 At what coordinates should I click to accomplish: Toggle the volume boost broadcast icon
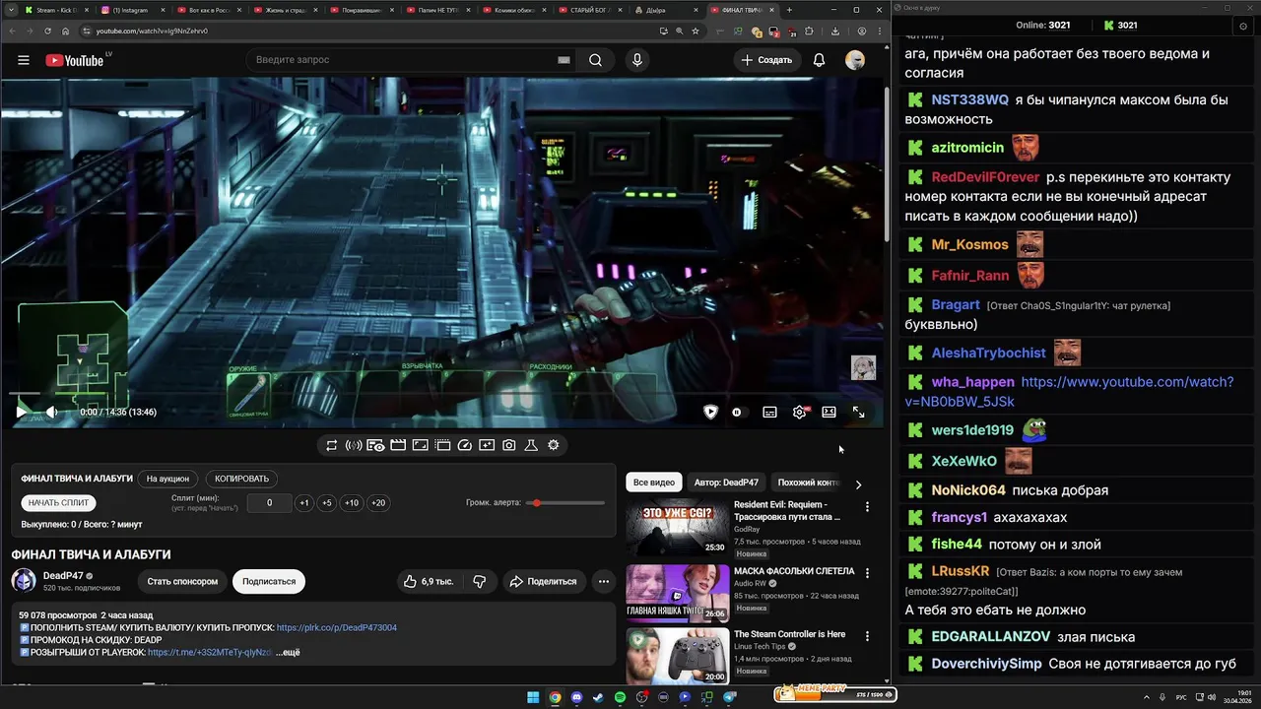tap(353, 445)
